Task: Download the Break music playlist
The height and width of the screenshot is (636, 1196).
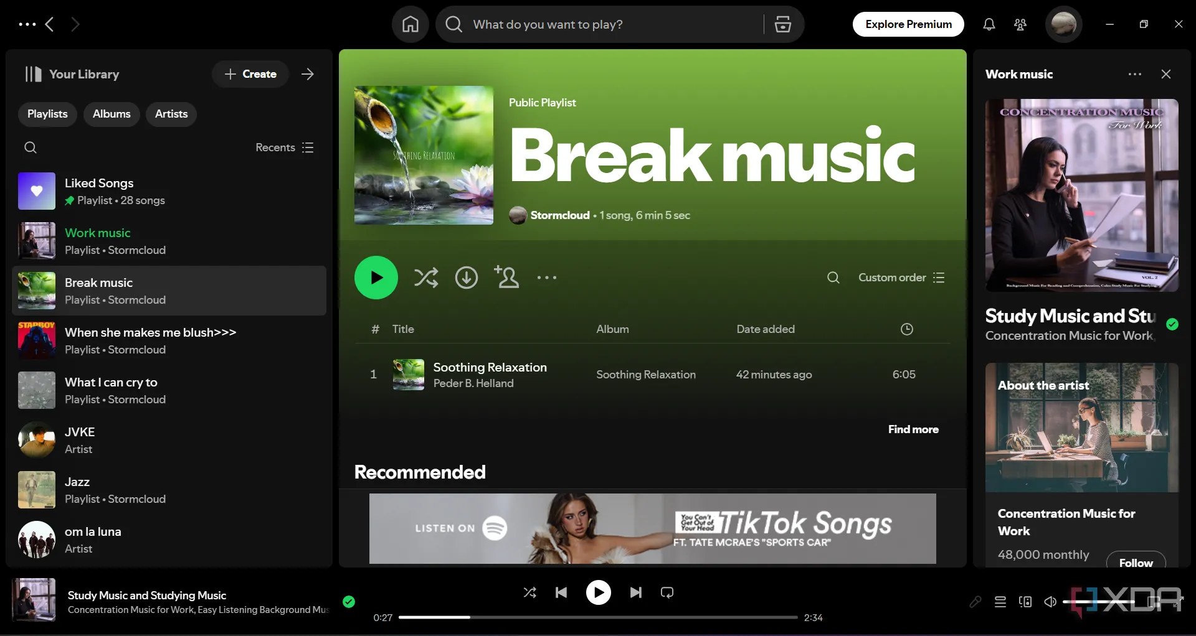Action: 466,278
